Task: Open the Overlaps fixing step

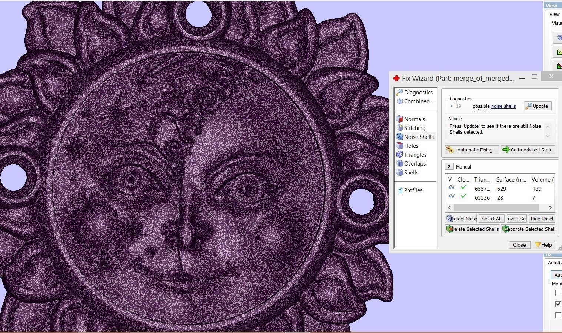Action: [x=411, y=164]
